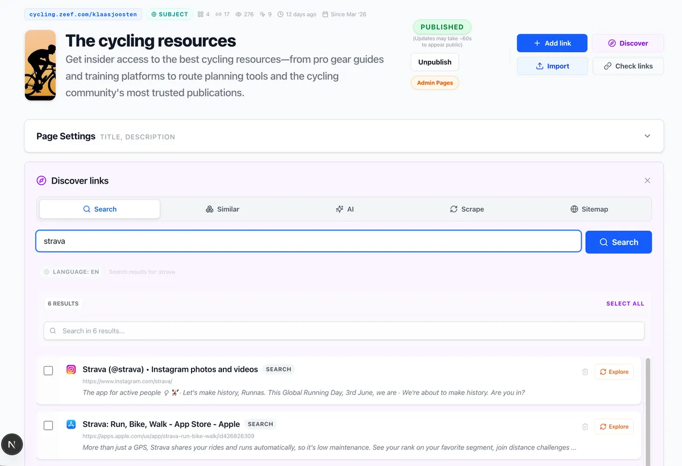Viewport: 682px width, 466px height.
Task: Open the cycling.zeef.com/klaasjoosten URL link
Action: (x=83, y=14)
